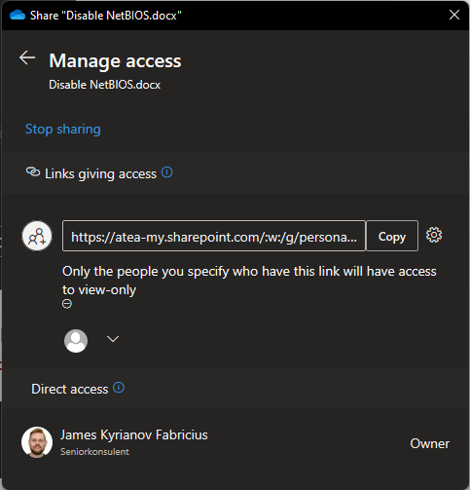Screen dimensions: 470x490
Task: Copy the sharing link
Action: (392, 236)
